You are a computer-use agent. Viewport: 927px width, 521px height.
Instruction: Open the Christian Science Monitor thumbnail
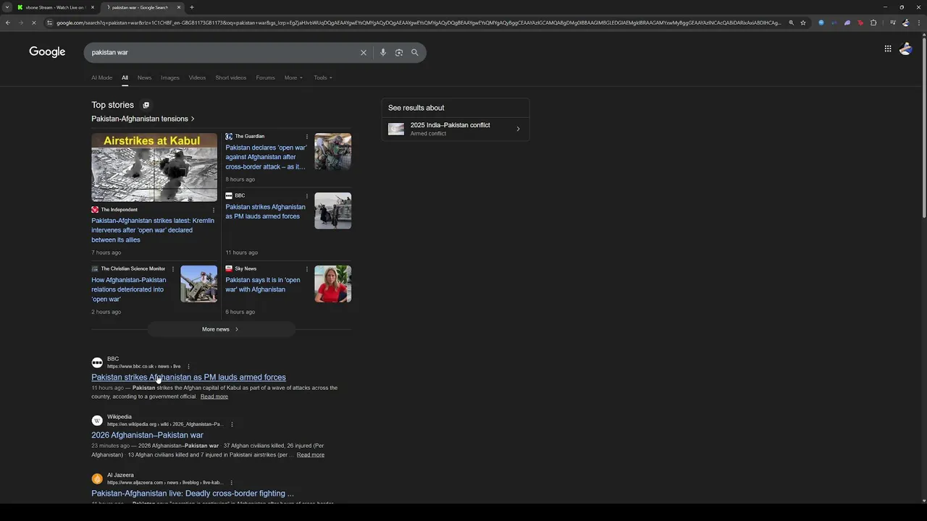[199, 284]
